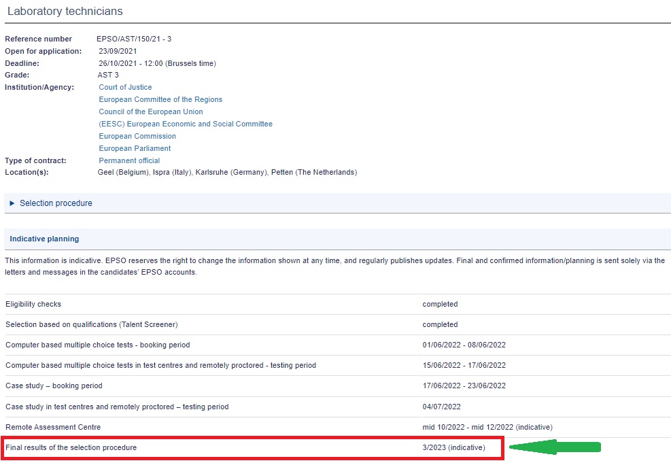This screenshot has width=671, height=463.
Task: Click the Laboratory technicians page heading
Action: [65, 12]
